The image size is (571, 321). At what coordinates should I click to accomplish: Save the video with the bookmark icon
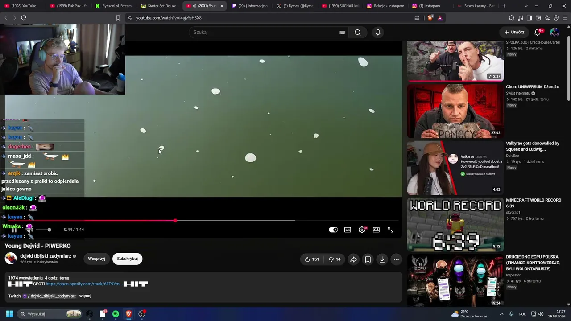point(368,259)
